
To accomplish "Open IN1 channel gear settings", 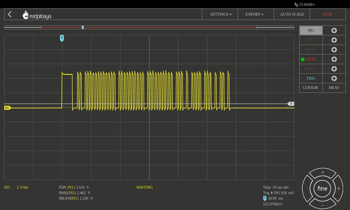I will pos(334,30).
